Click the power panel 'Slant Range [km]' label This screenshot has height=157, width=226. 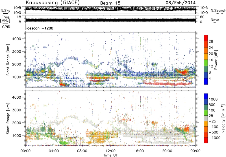coord(8,60)
